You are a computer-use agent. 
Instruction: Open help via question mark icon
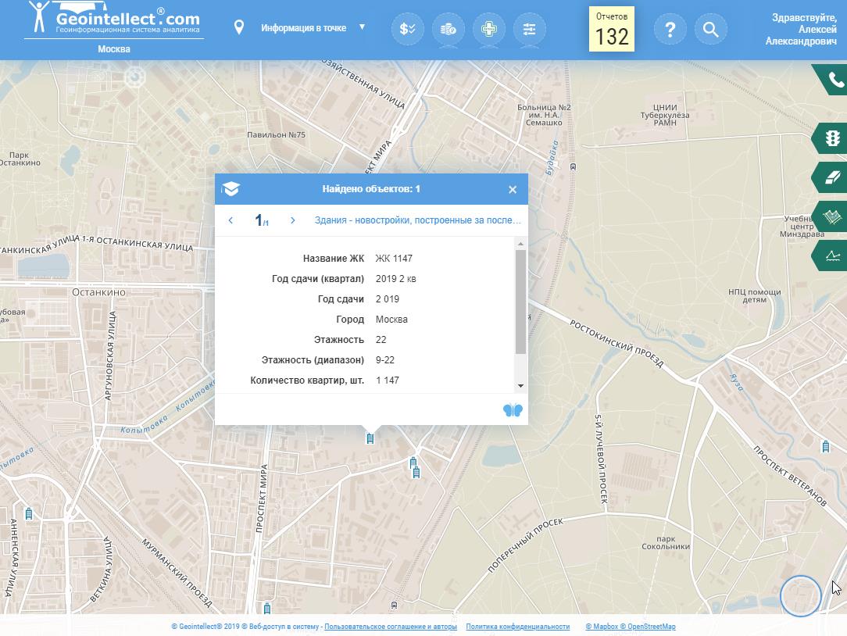670,30
